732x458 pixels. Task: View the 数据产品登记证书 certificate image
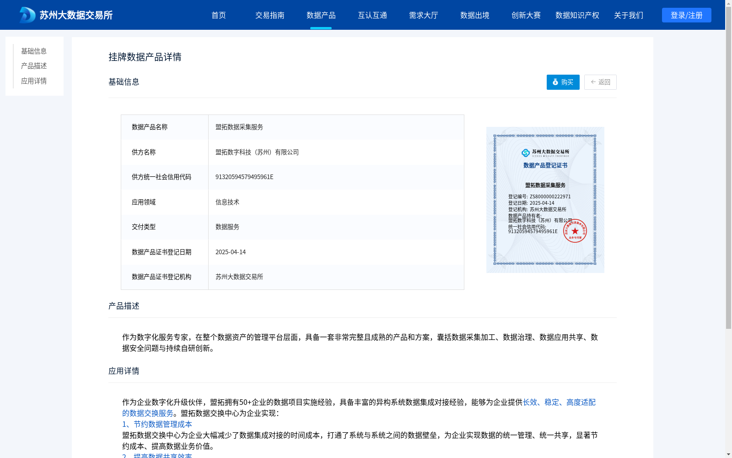tap(545, 200)
